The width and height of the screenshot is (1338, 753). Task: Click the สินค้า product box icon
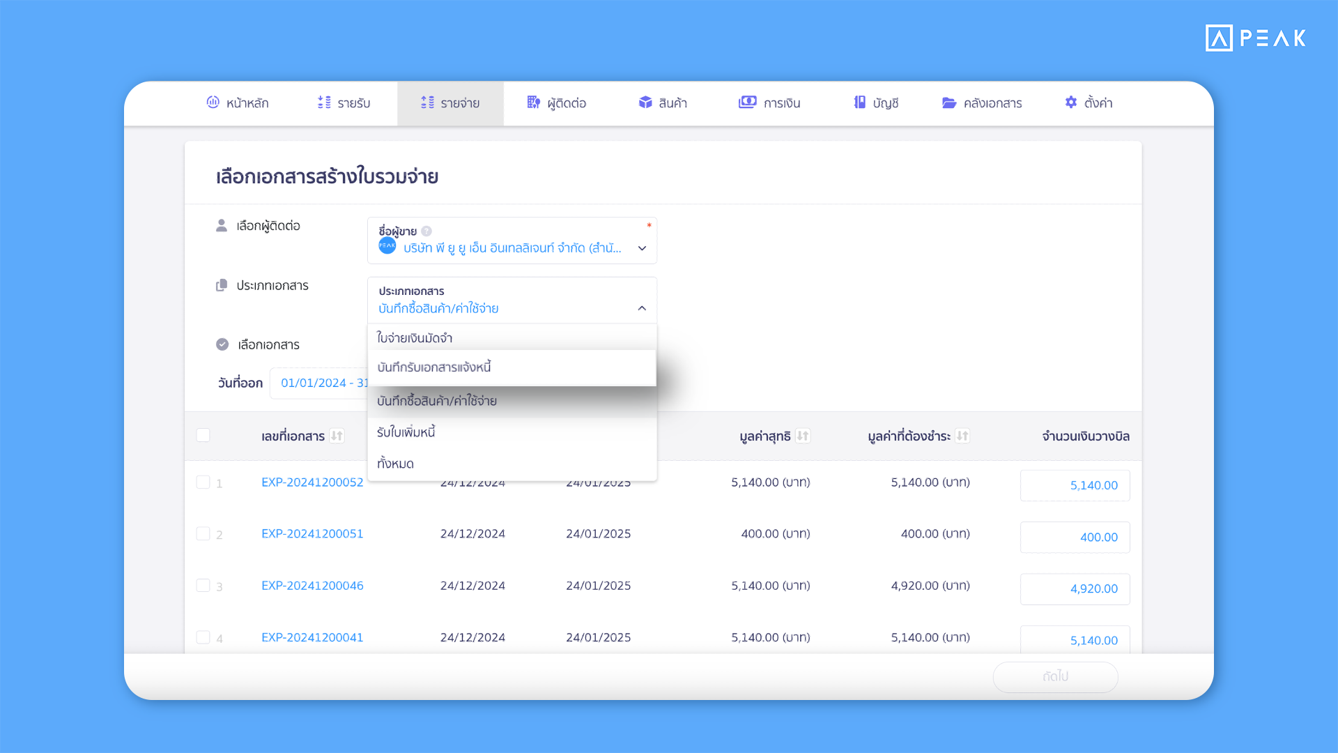(x=645, y=102)
